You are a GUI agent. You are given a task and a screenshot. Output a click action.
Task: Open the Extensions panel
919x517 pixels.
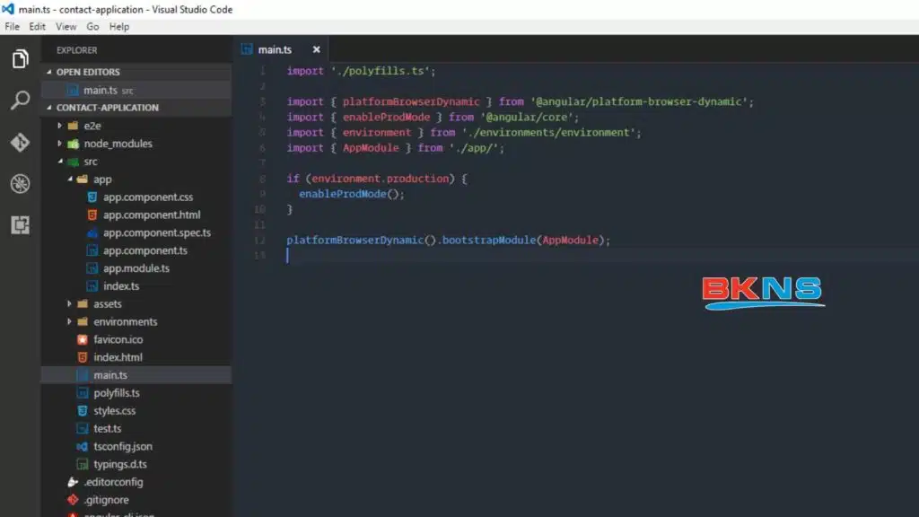tap(20, 224)
